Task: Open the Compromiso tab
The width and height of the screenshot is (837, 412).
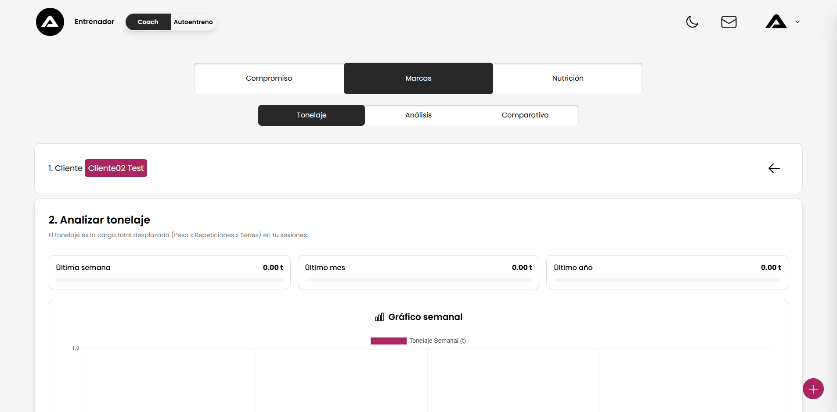Action: click(269, 78)
